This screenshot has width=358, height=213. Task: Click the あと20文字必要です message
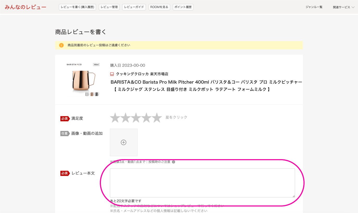pos(126,201)
